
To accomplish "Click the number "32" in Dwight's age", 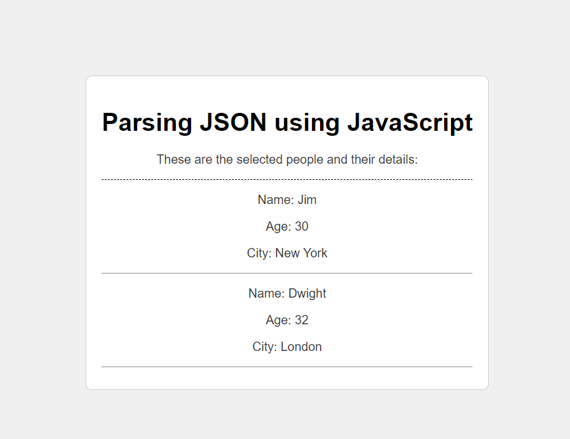I will 301,320.
